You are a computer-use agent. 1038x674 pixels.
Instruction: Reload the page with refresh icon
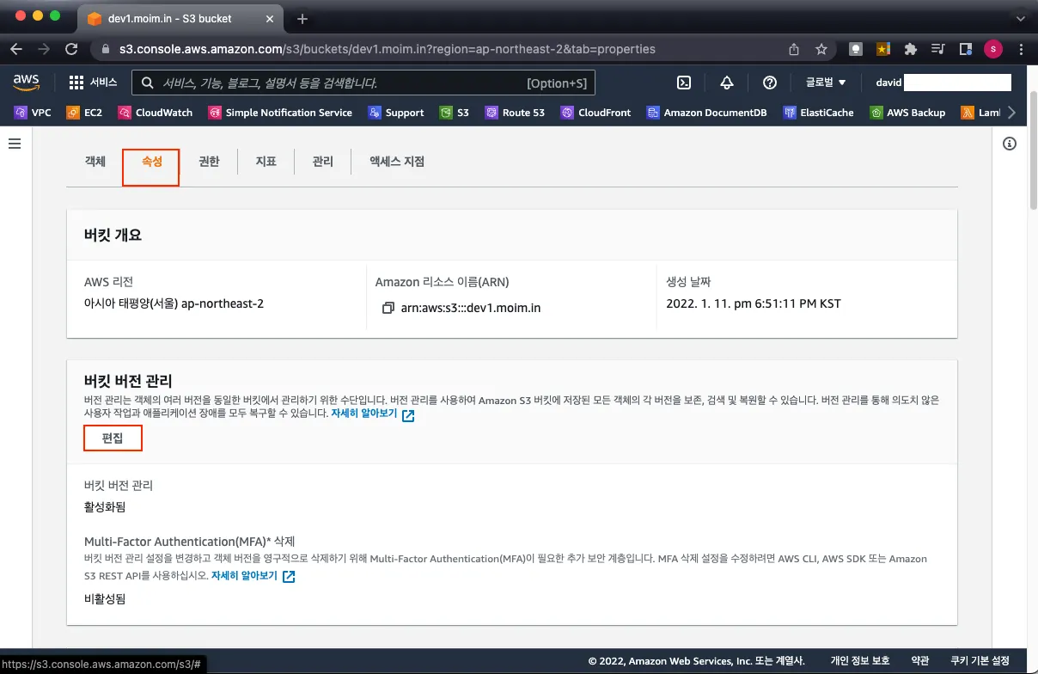(x=71, y=49)
